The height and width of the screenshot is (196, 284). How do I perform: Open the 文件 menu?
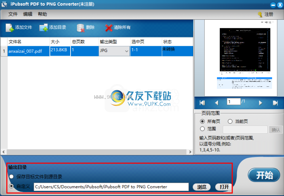coord(13,14)
